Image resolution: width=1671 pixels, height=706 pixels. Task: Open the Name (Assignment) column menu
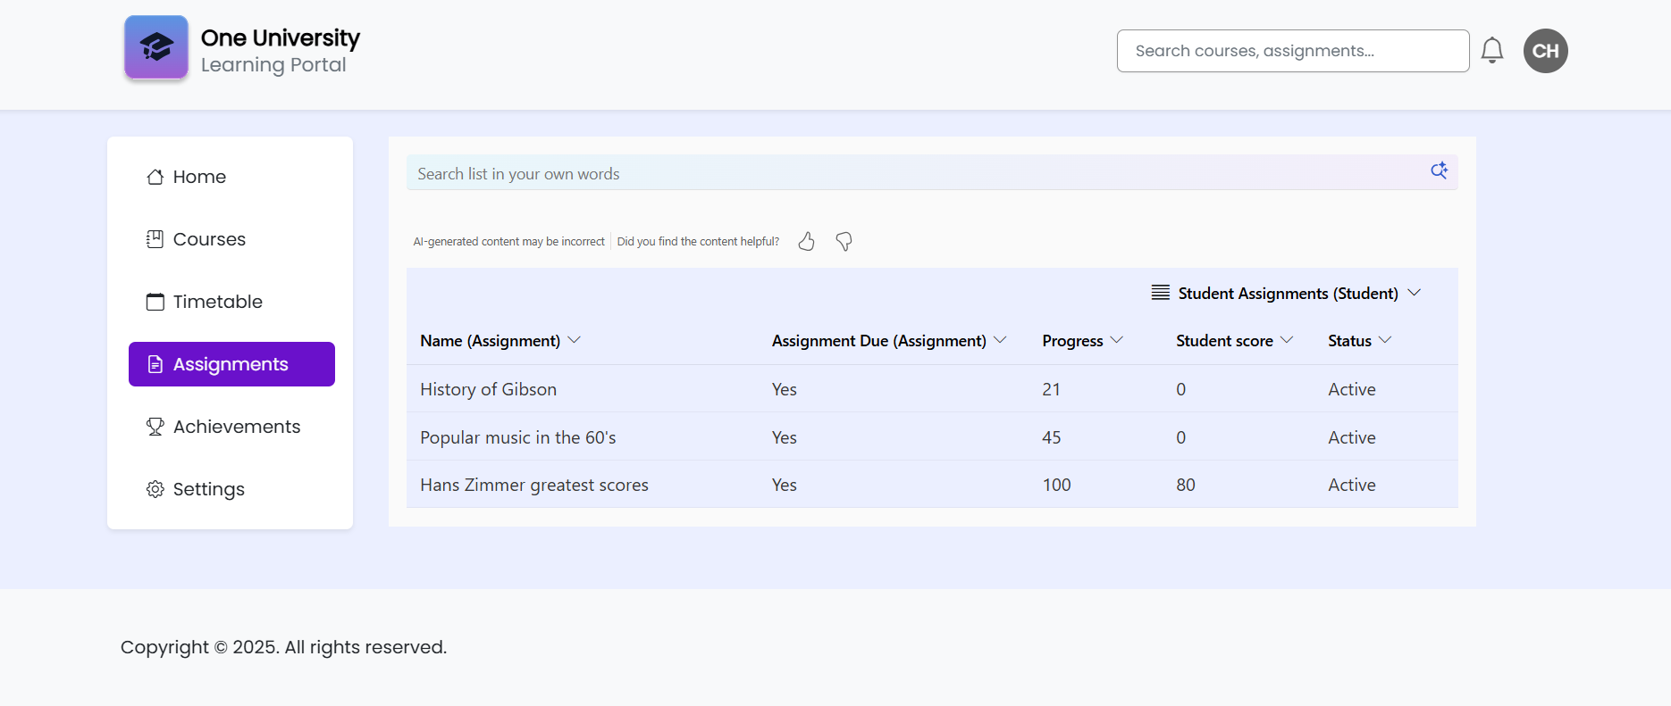tap(575, 340)
